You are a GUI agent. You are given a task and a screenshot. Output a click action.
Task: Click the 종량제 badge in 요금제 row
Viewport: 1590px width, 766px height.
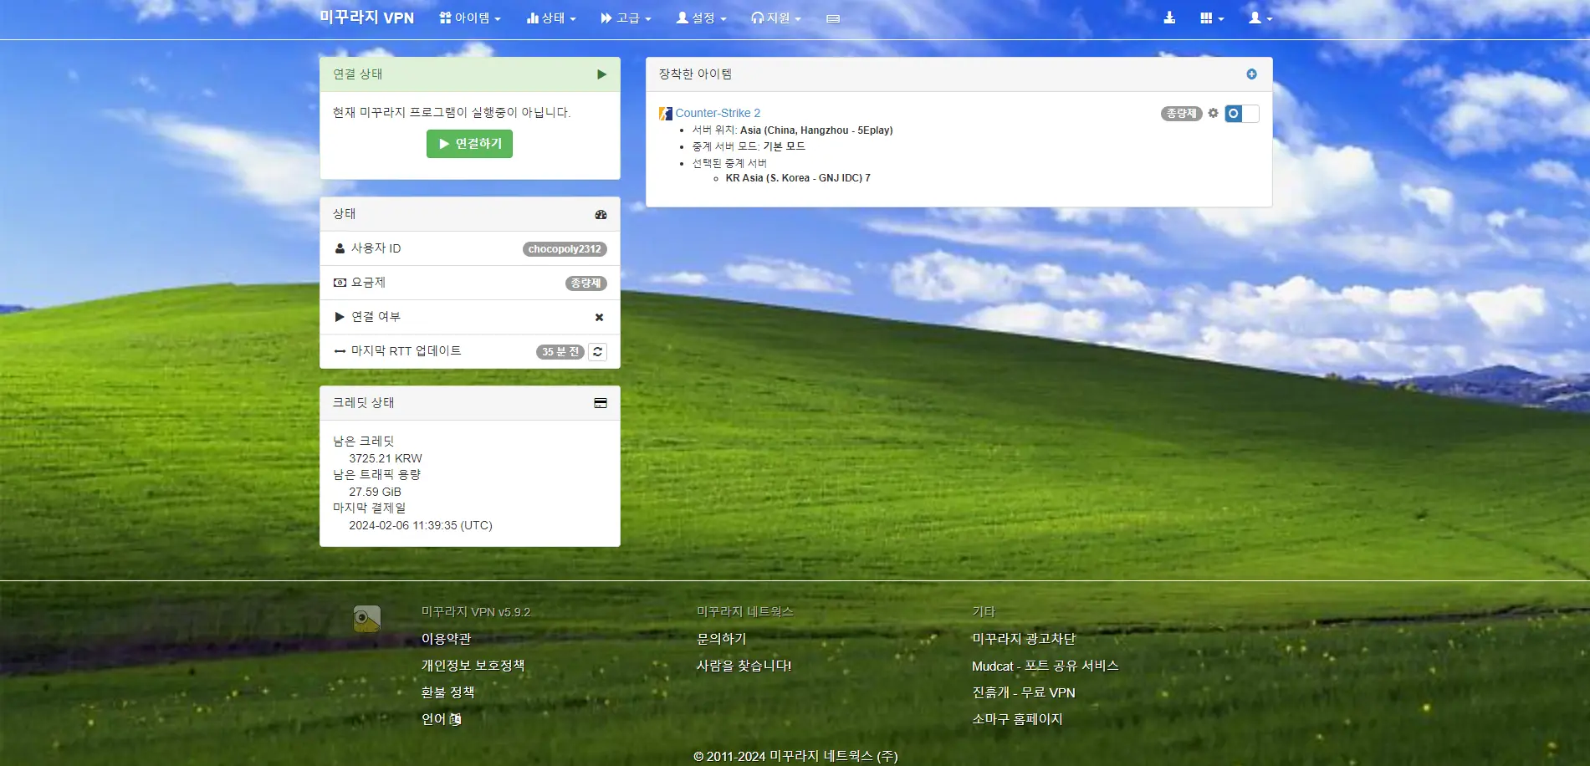click(586, 283)
